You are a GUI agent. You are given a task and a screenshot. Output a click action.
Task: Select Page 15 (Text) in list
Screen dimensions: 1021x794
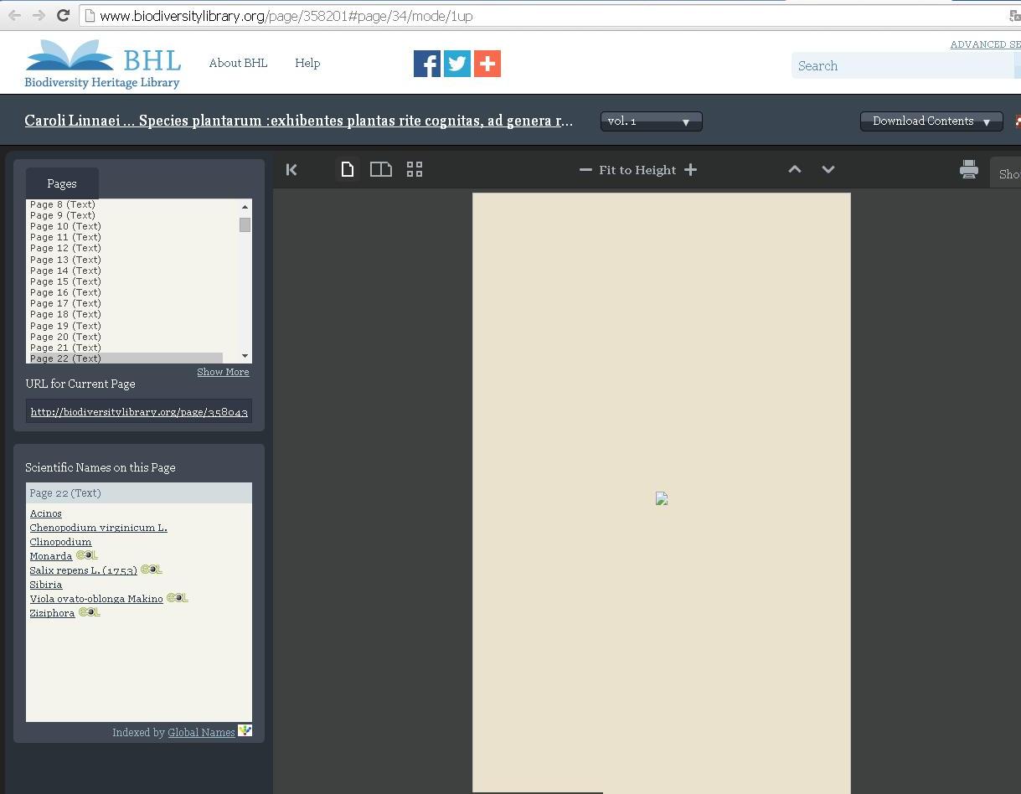point(65,281)
